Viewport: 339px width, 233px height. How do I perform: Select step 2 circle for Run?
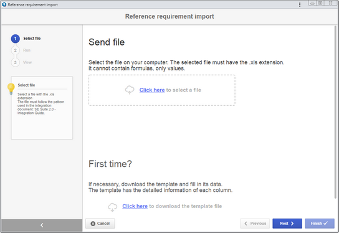16,50
